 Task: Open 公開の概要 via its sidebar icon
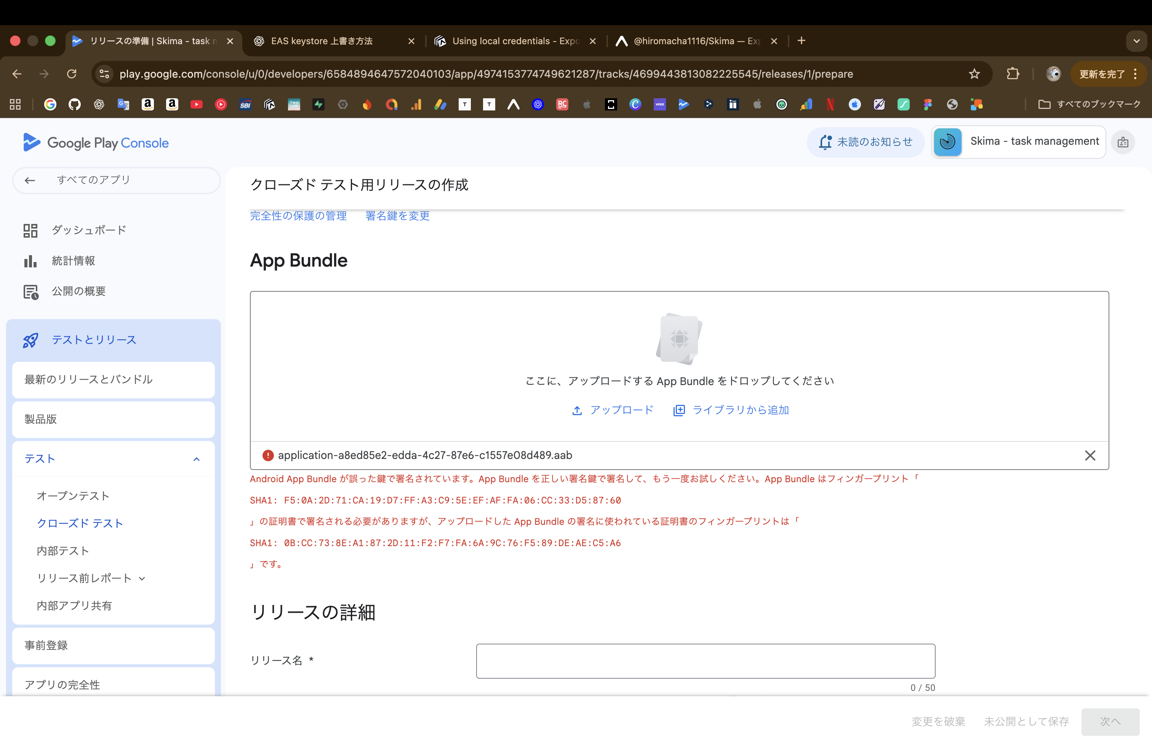coord(30,291)
